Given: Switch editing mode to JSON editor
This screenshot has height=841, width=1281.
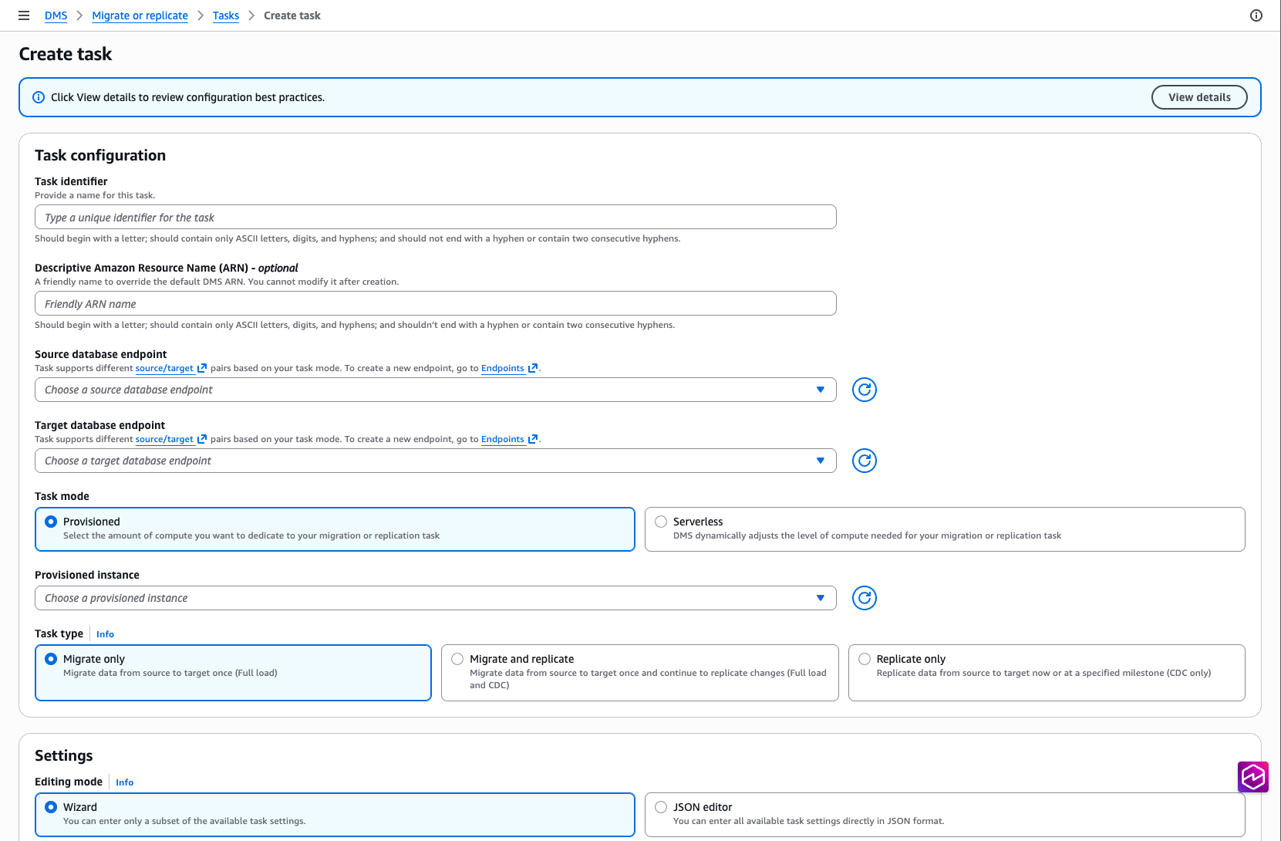Looking at the screenshot, I should click(x=661, y=806).
